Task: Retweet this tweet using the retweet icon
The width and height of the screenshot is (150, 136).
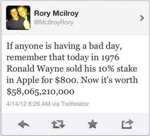Action: (x=58, y=124)
